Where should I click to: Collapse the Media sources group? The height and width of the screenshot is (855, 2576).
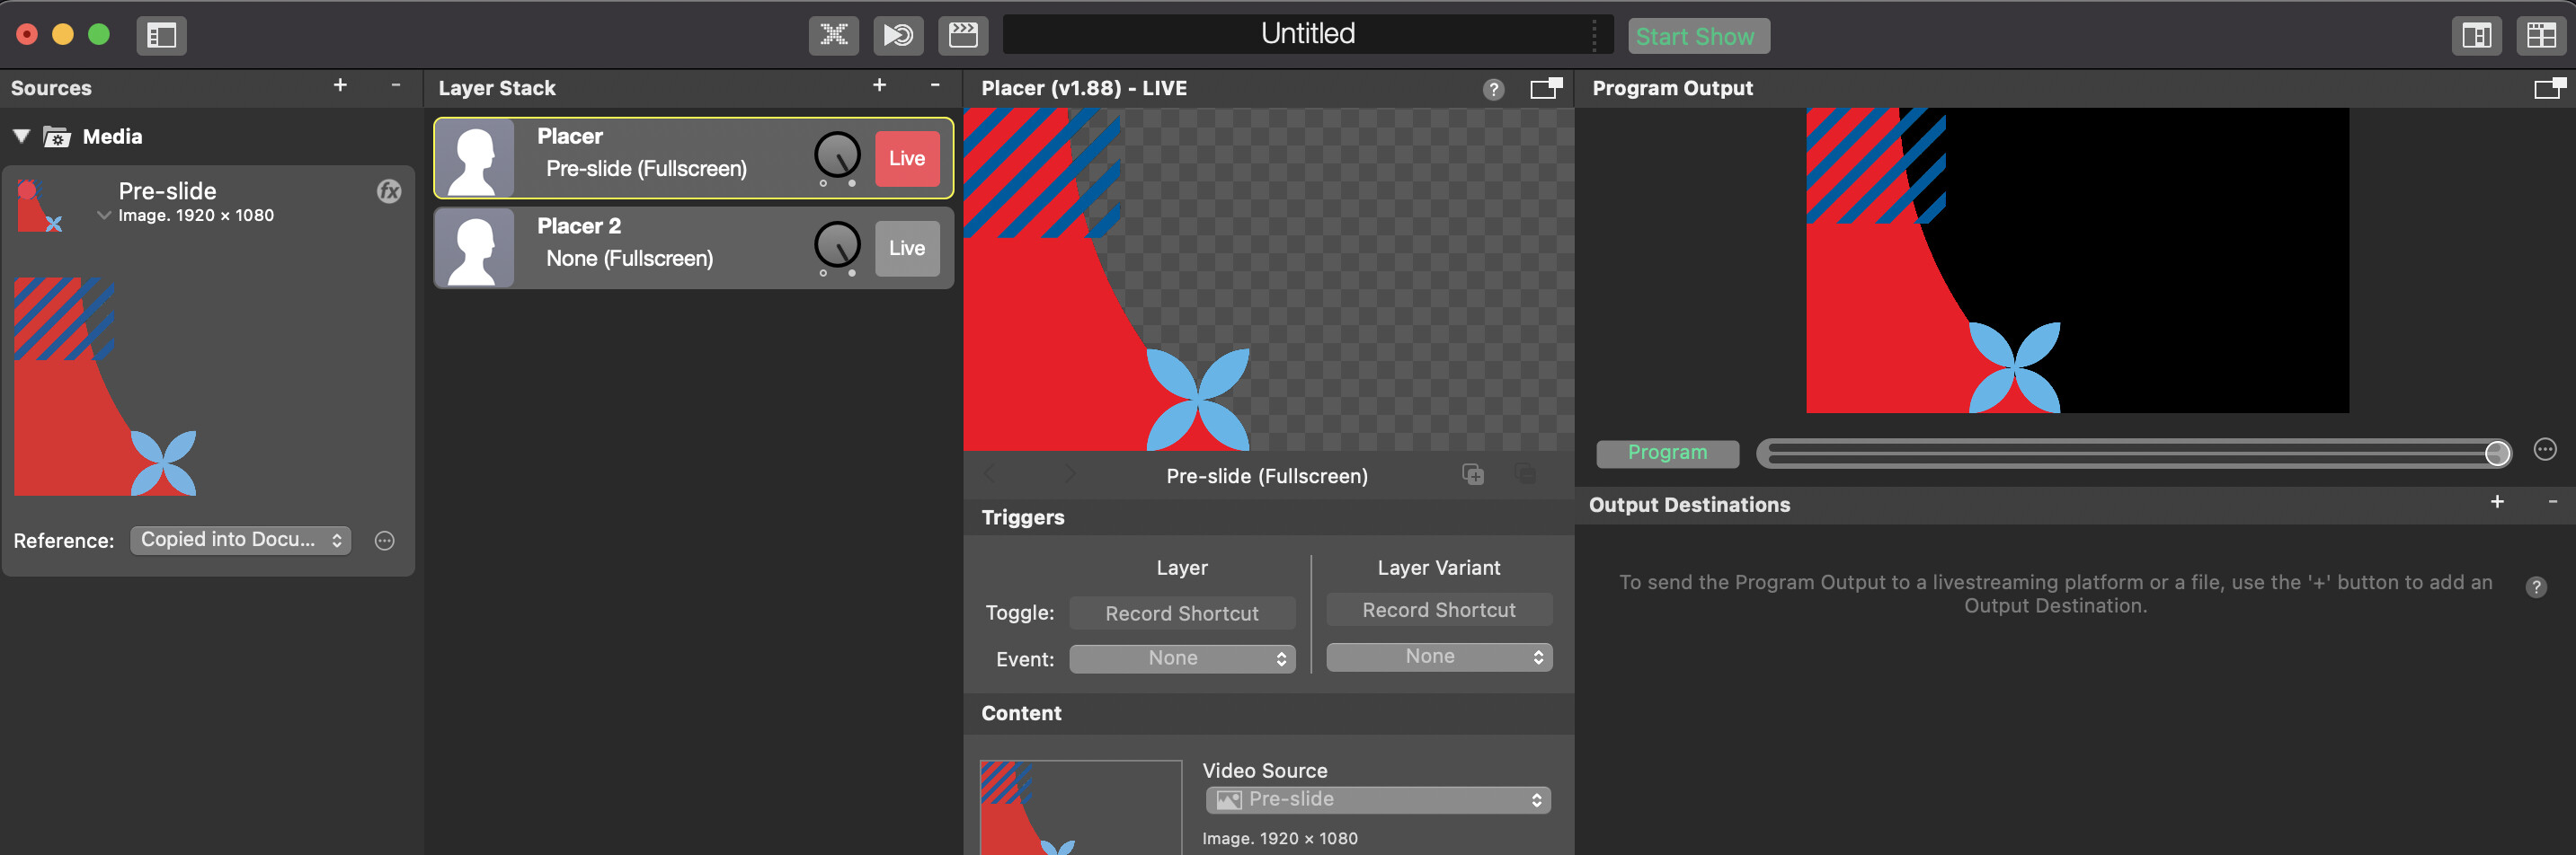point(21,137)
